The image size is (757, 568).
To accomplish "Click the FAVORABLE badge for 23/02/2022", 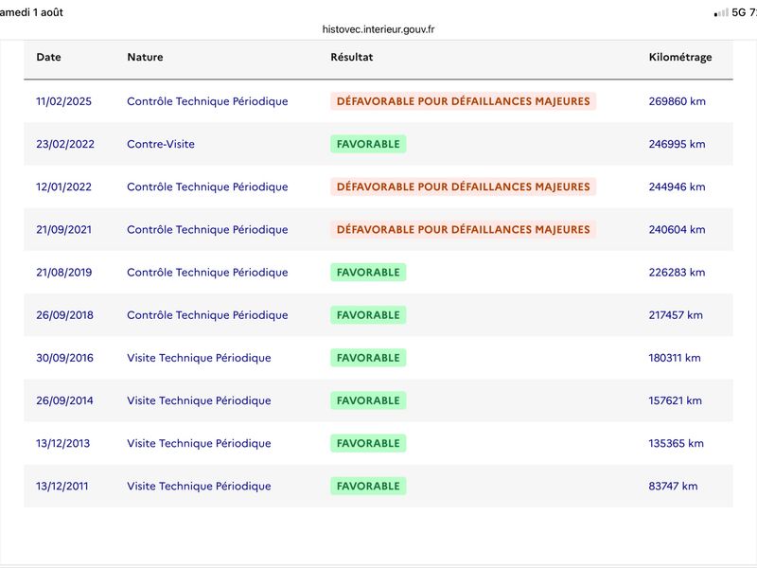I will click(x=368, y=144).
